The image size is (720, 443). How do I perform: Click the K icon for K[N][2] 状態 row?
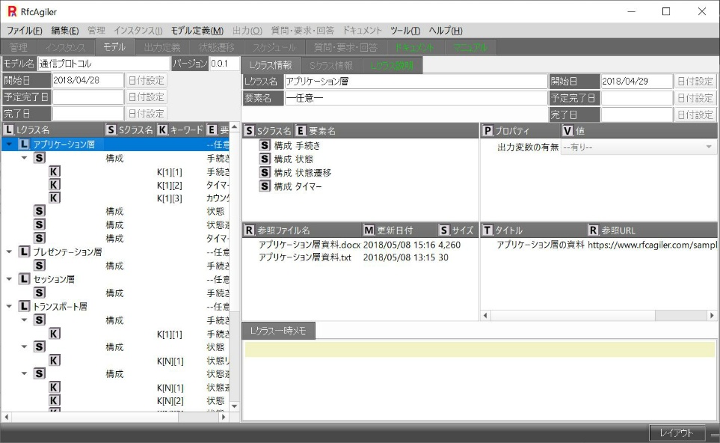click(54, 400)
